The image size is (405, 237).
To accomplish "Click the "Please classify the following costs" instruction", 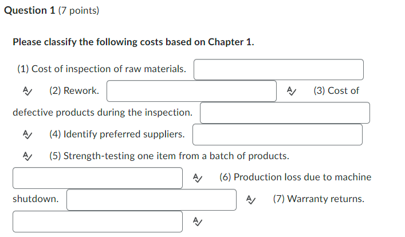I will pyautogui.click(x=133, y=42).
